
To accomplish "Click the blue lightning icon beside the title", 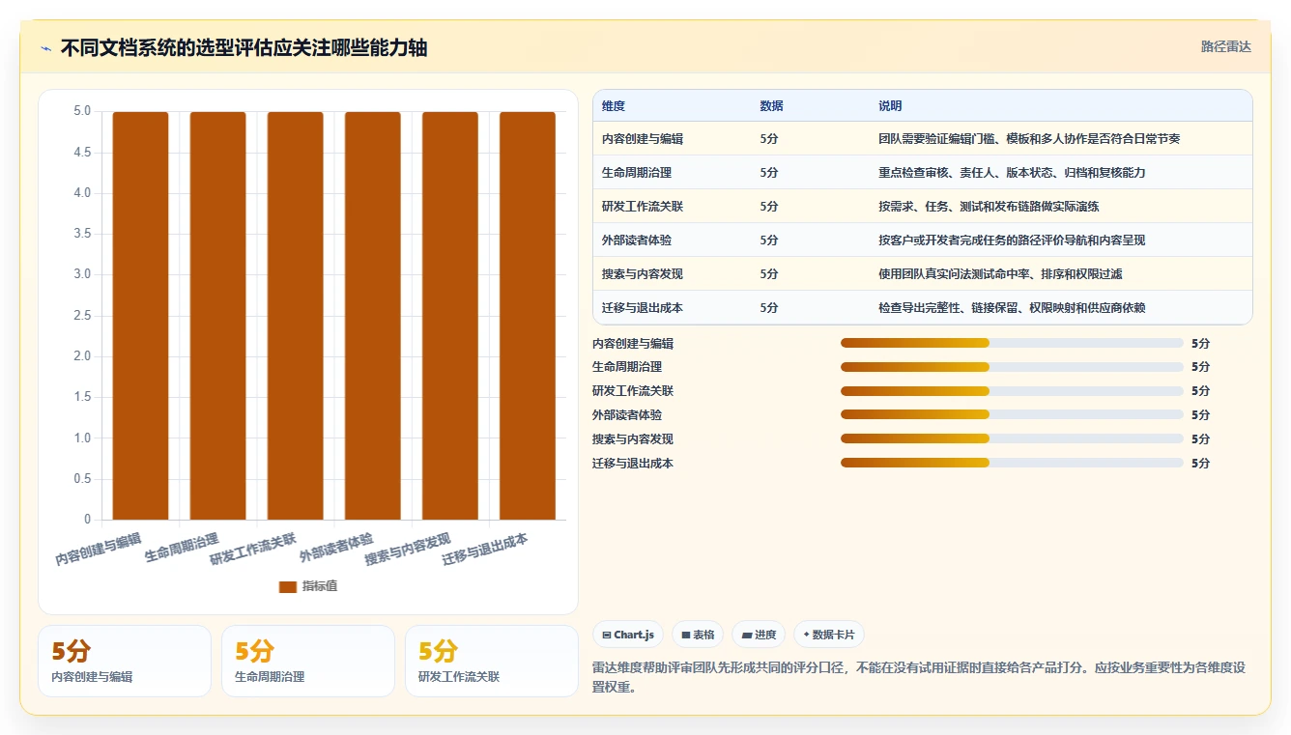I will point(46,48).
